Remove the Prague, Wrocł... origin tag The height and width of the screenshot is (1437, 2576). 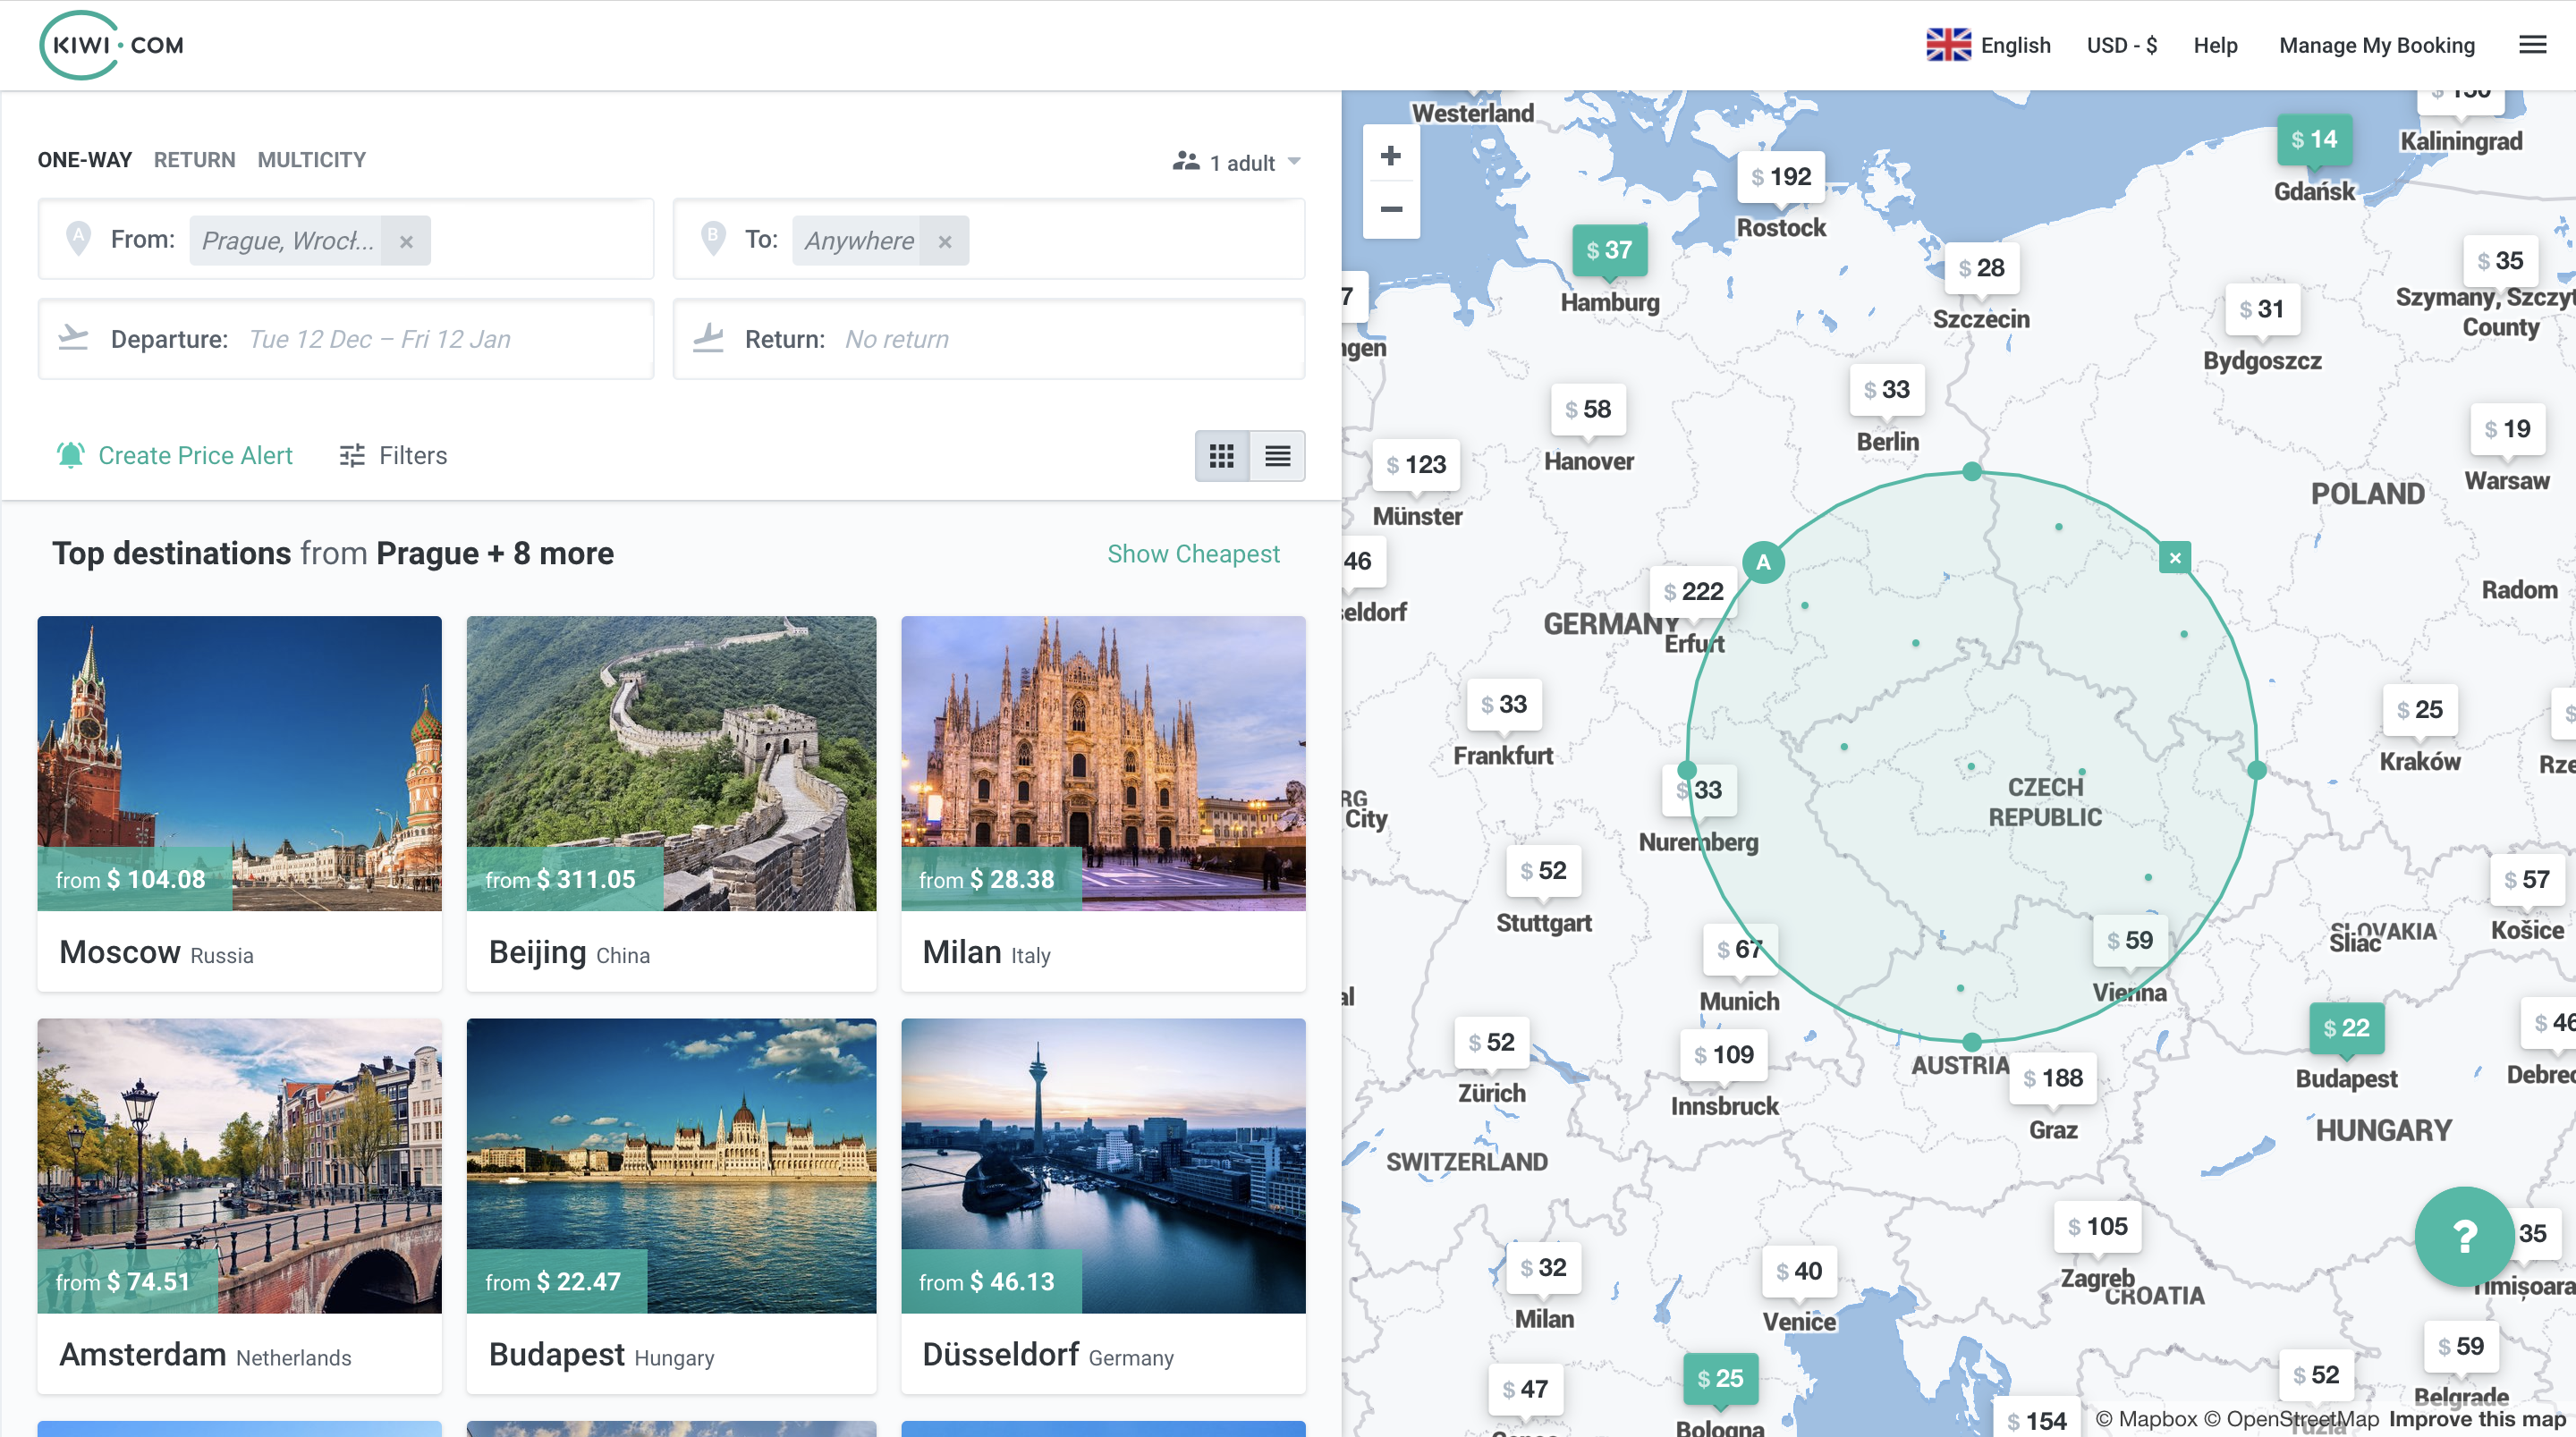pyautogui.click(x=406, y=241)
